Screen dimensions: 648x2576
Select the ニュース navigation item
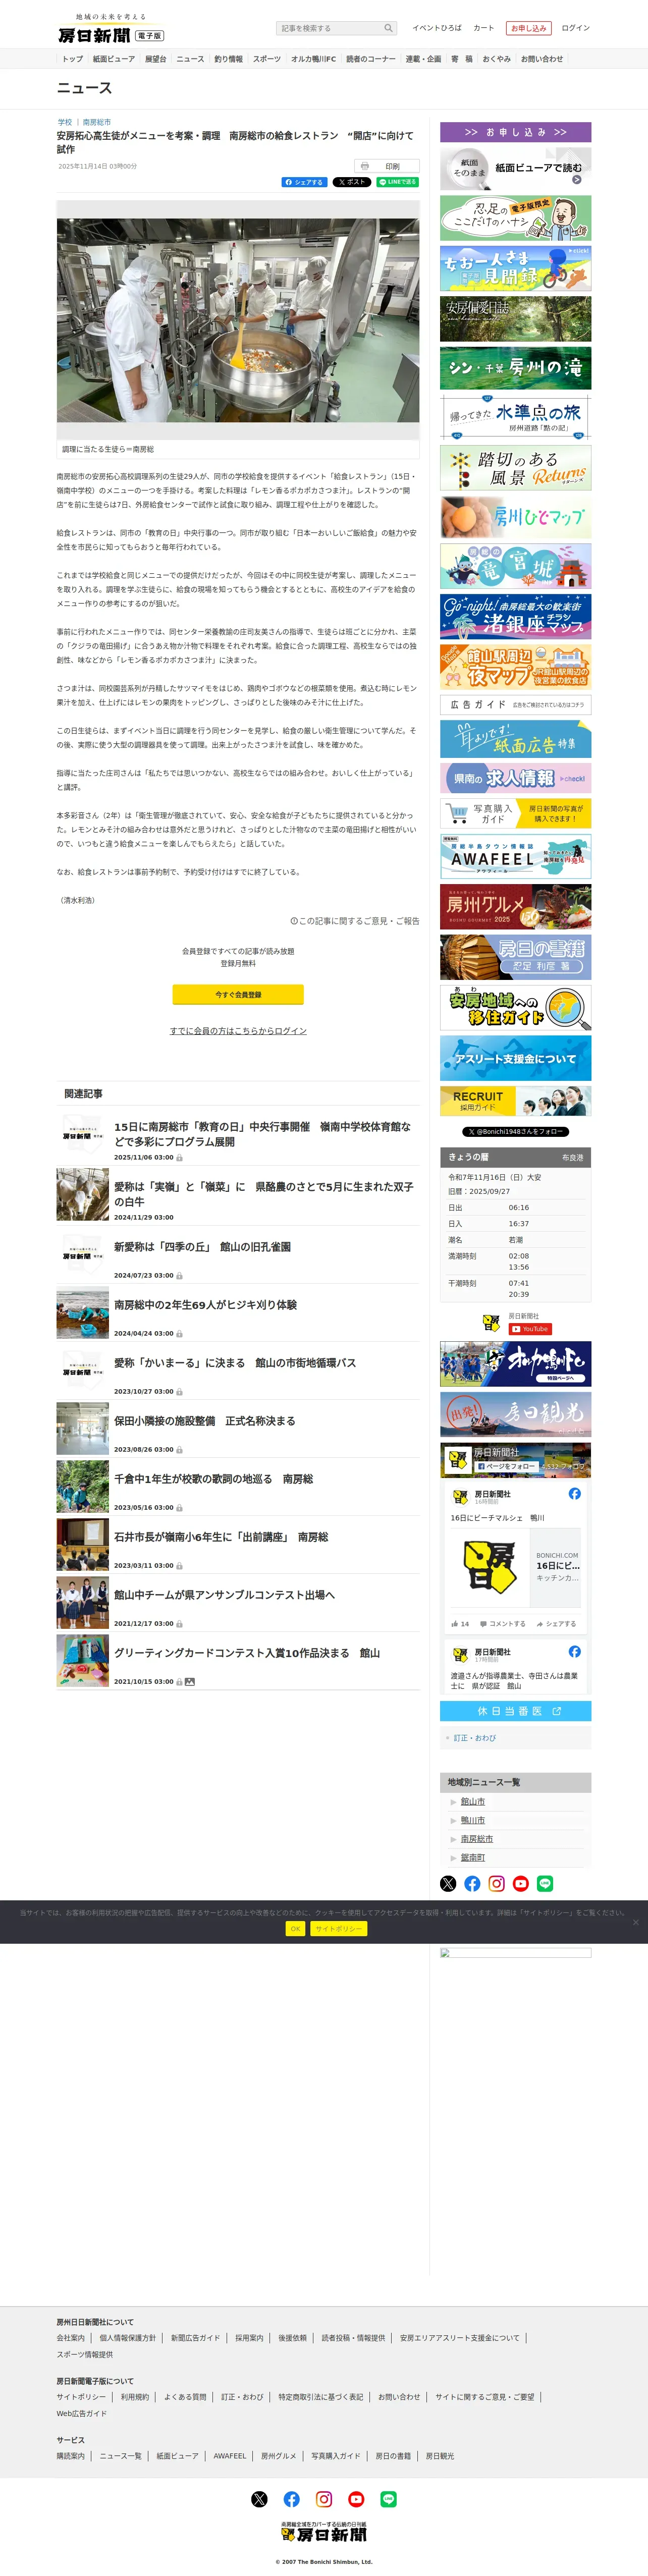point(190,59)
